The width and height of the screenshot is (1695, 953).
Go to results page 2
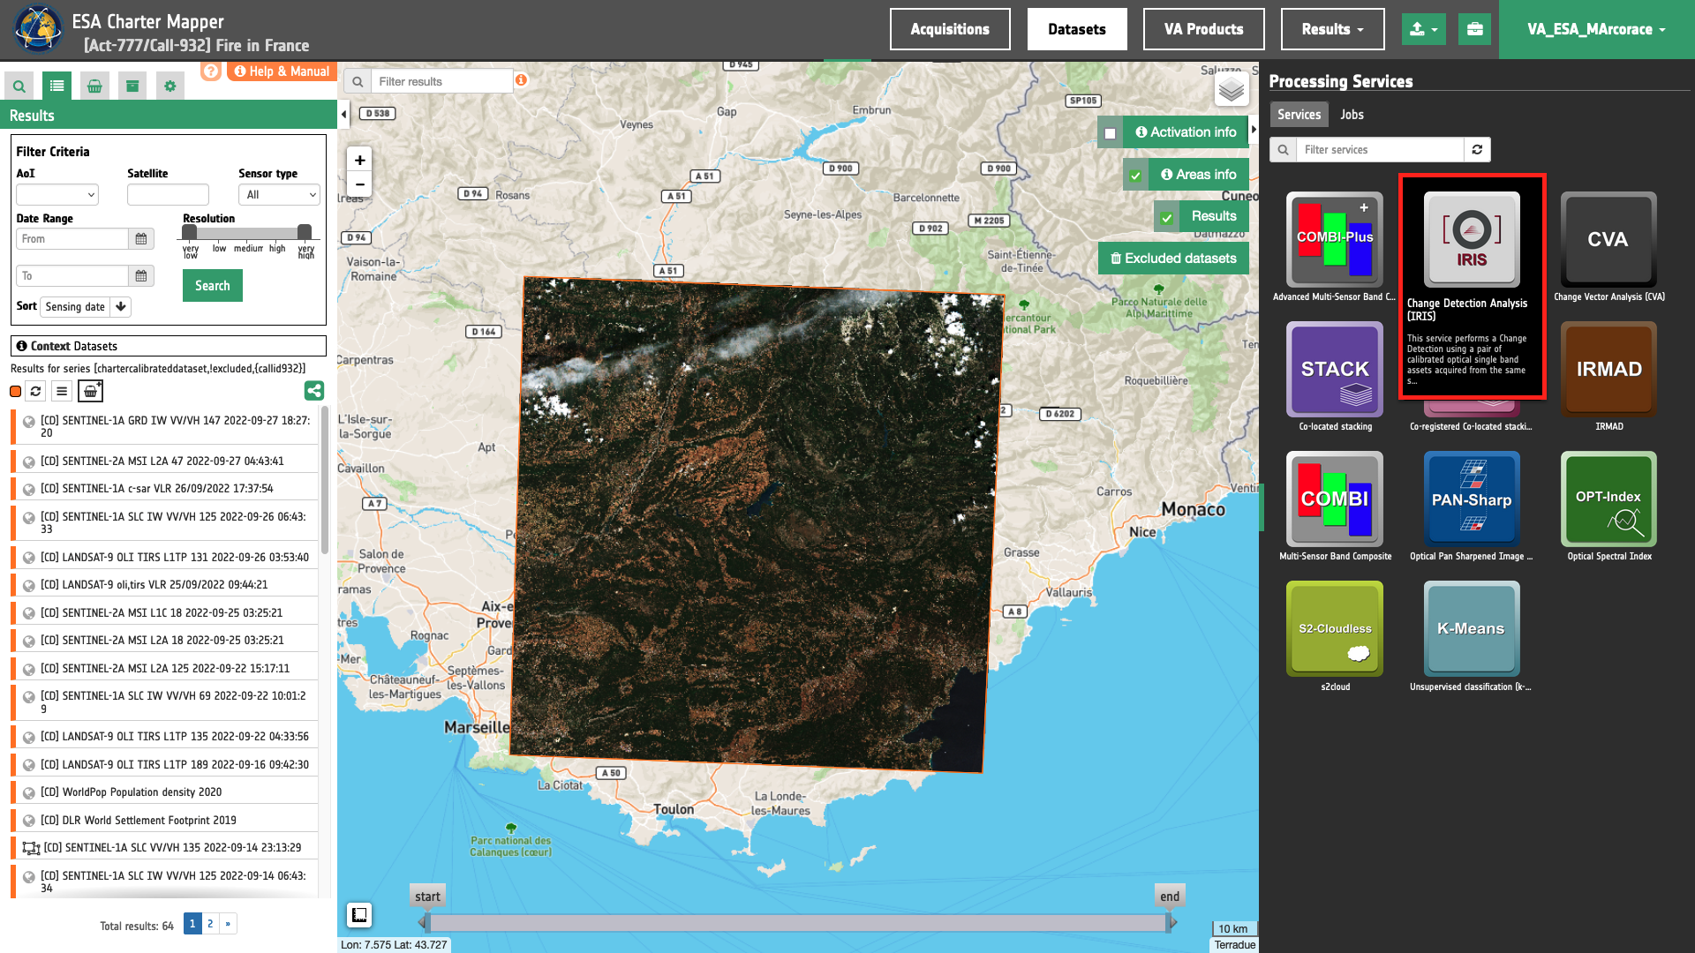[210, 924]
